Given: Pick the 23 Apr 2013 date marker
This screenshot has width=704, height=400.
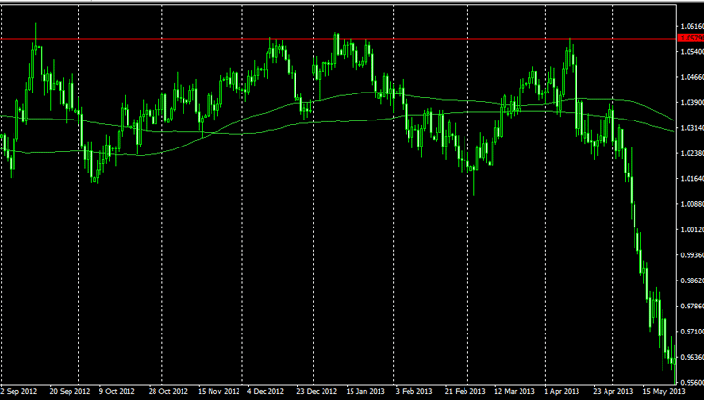Looking at the screenshot, I should click(612, 392).
